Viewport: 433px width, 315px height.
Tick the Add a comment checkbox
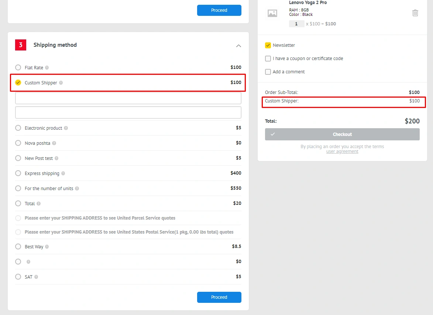click(x=268, y=72)
